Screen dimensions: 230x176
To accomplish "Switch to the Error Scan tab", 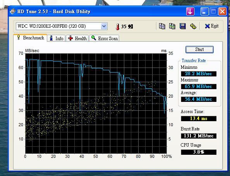I will (104, 39).
